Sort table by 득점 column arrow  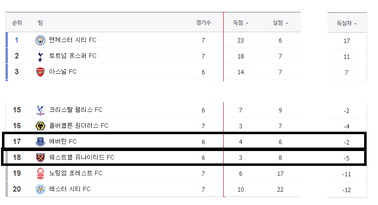pos(247,23)
